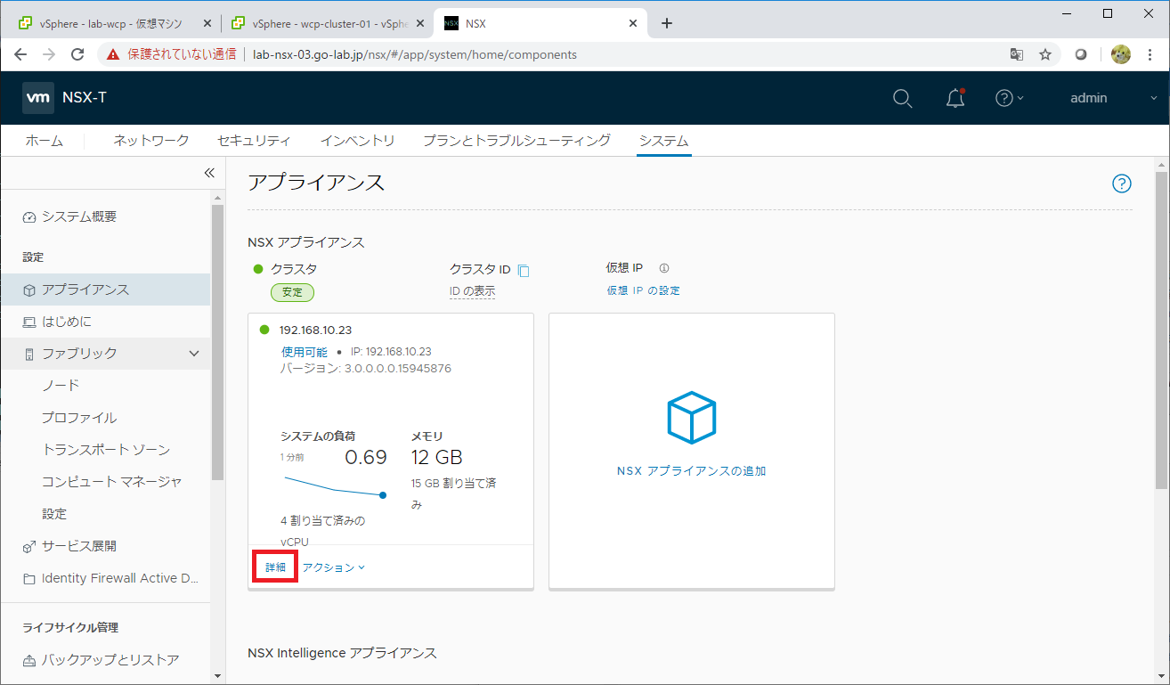
Task: Click the sidebar vertical scrollbar
Action: tap(218, 343)
